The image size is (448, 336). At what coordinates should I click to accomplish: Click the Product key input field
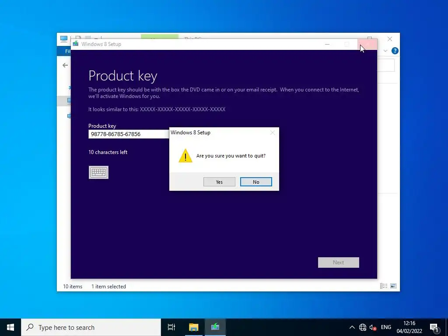129,134
